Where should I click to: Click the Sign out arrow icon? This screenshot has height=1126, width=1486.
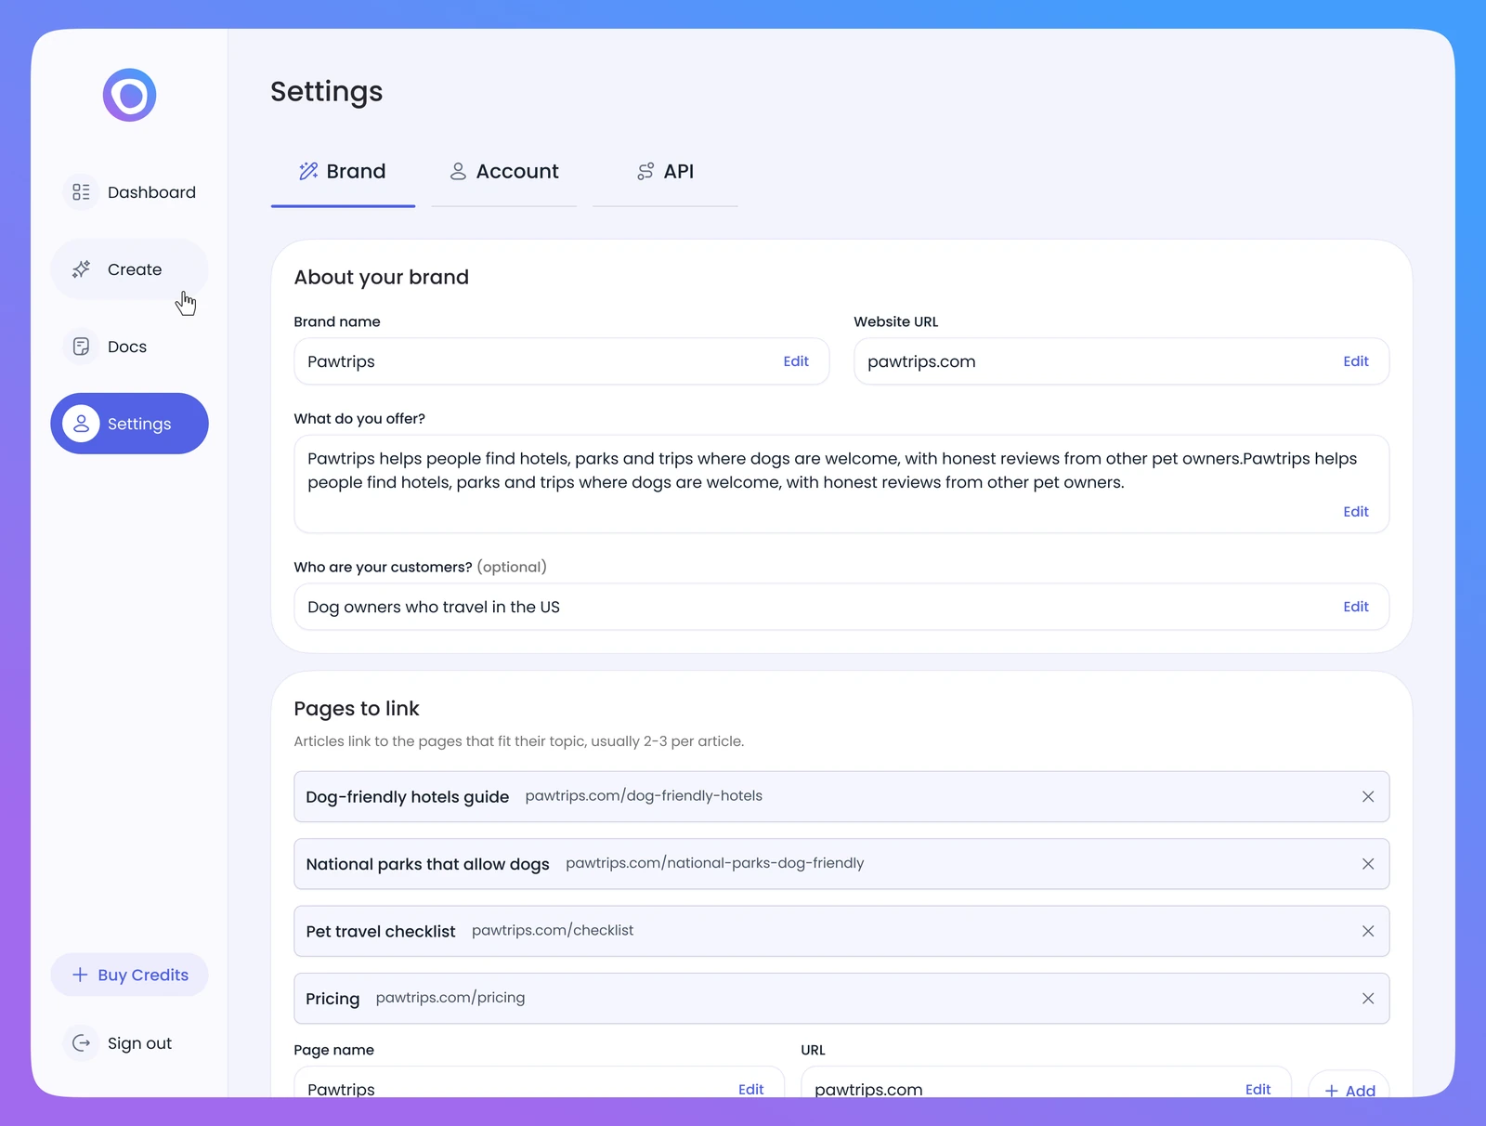[x=81, y=1043]
